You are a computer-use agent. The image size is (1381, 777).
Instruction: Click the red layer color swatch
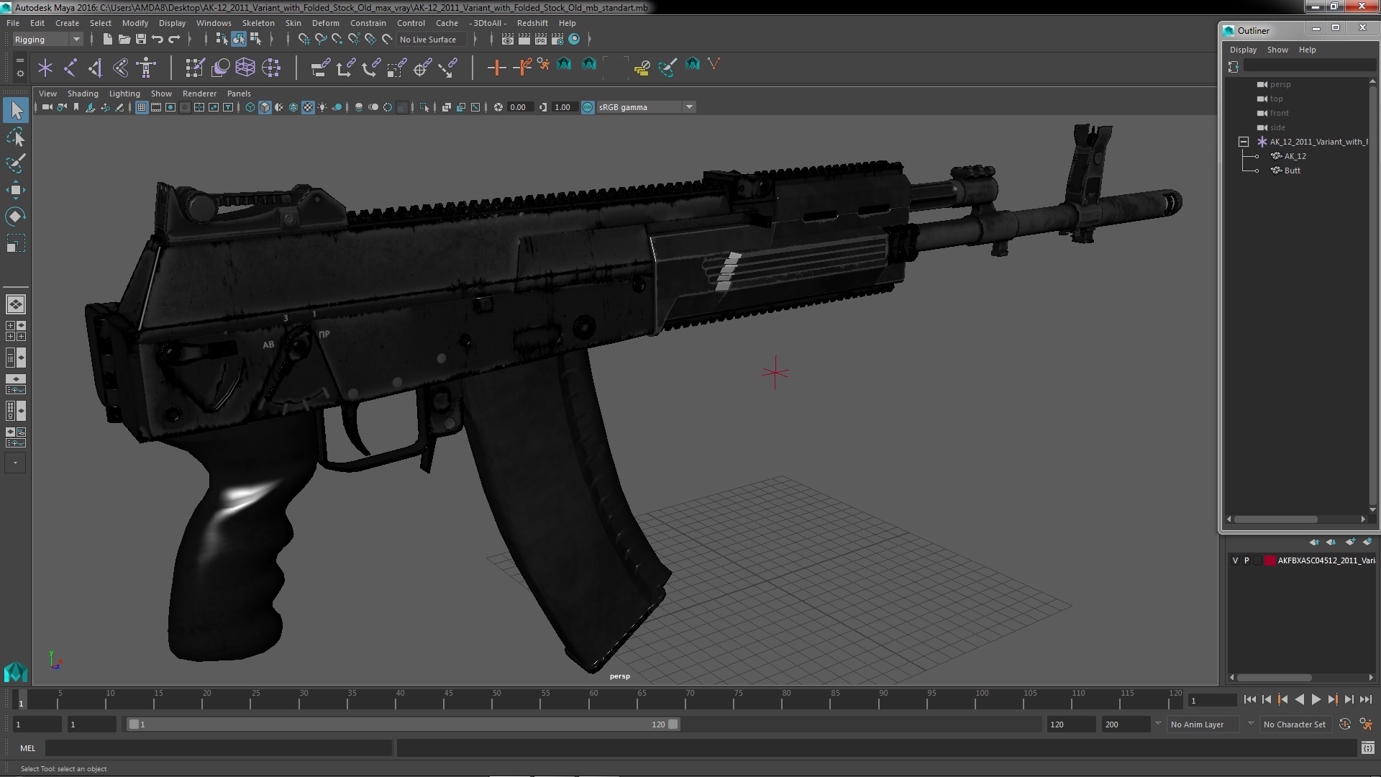[x=1270, y=560]
